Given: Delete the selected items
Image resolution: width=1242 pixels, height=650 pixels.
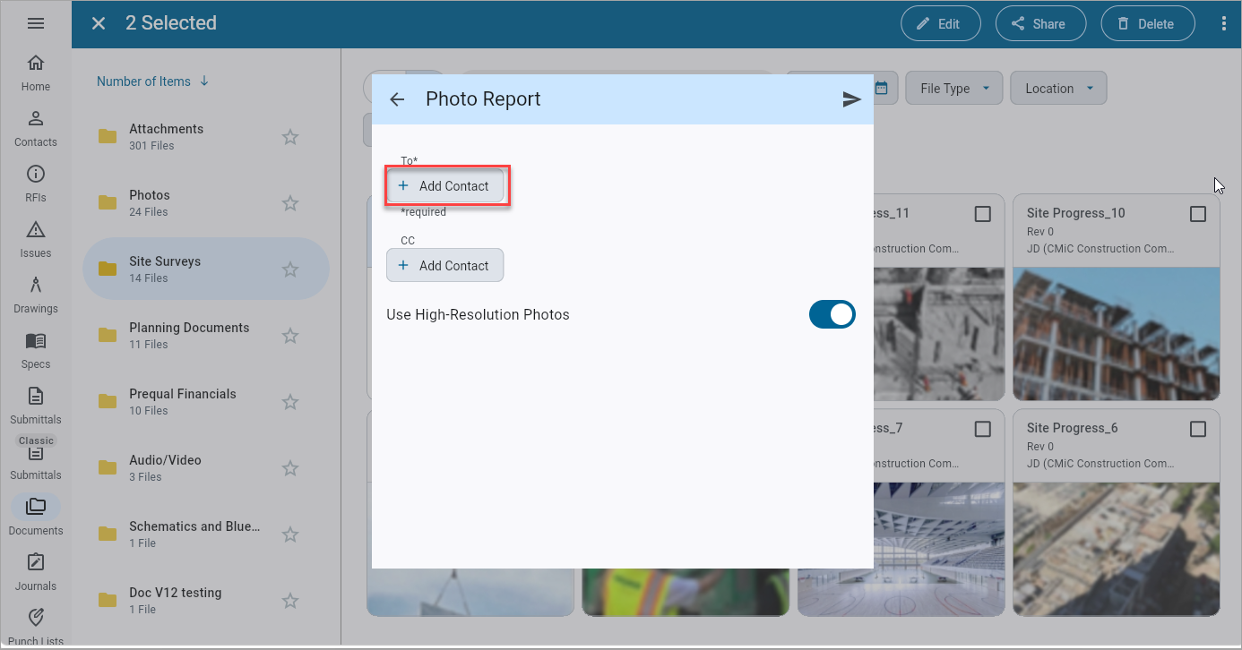Looking at the screenshot, I should click(1148, 24).
